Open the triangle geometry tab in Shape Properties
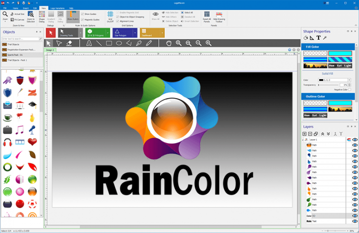This screenshot has width=359, height=233. tap(312, 38)
